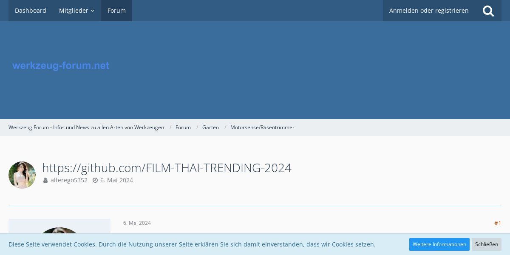Click the poster avatar in post sidebar
Screen dimensions: 510x255
coord(59,231)
